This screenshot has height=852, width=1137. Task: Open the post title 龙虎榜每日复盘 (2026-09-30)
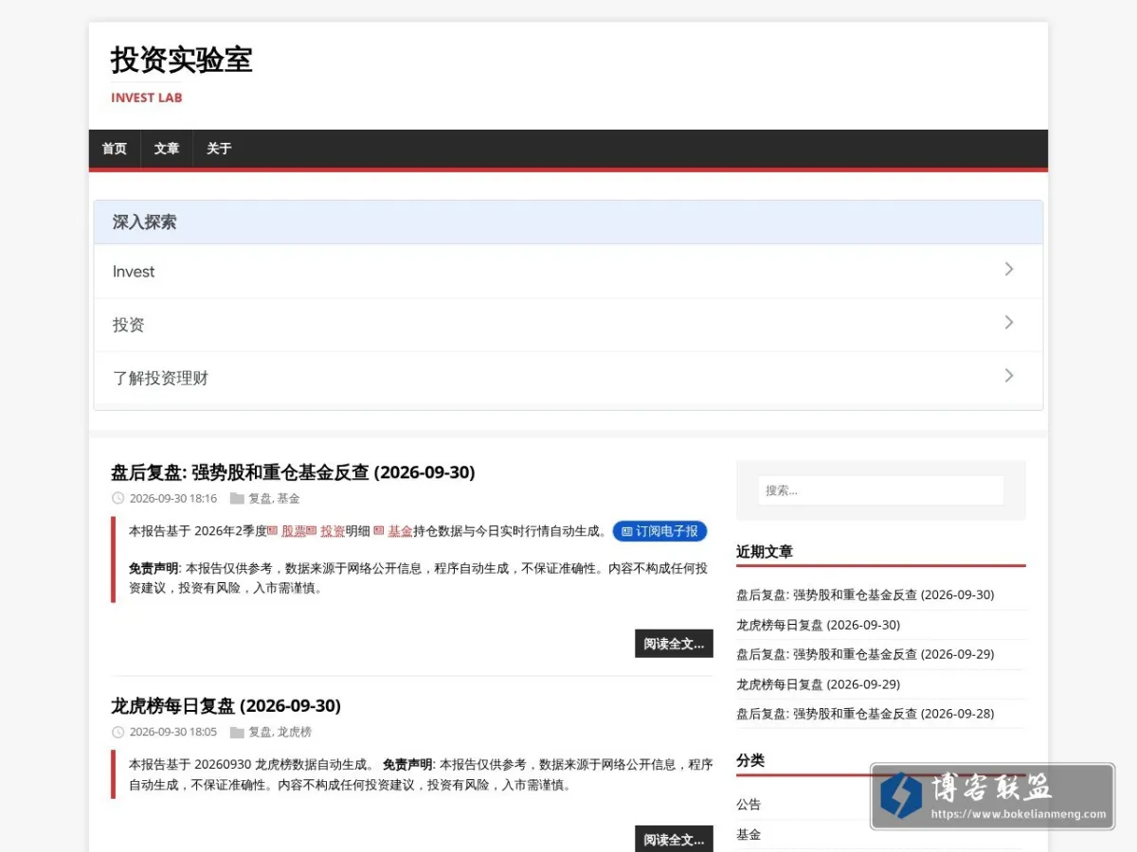pos(226,705)
